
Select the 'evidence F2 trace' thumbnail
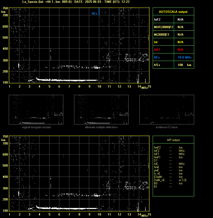coord(167,110)
